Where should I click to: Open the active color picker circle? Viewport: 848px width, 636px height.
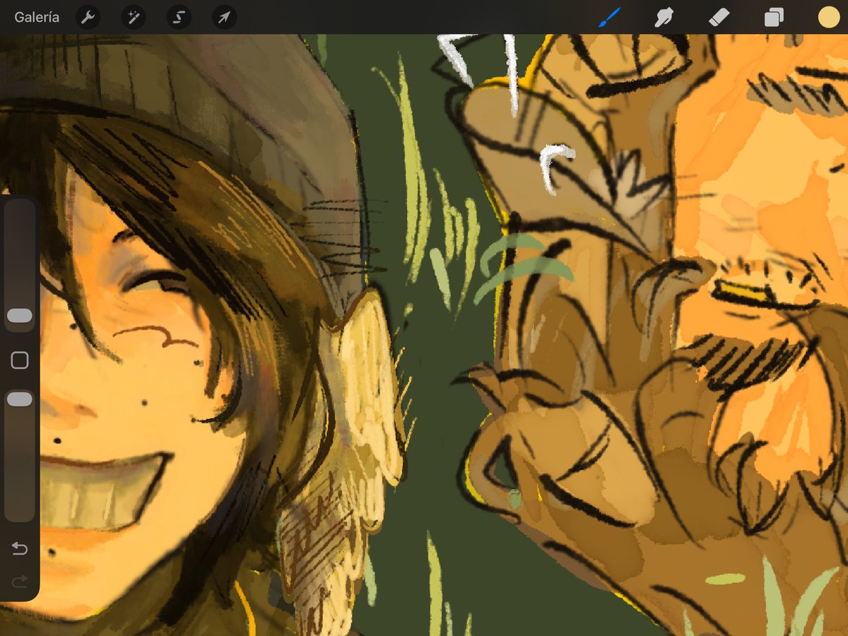point(829,18)
